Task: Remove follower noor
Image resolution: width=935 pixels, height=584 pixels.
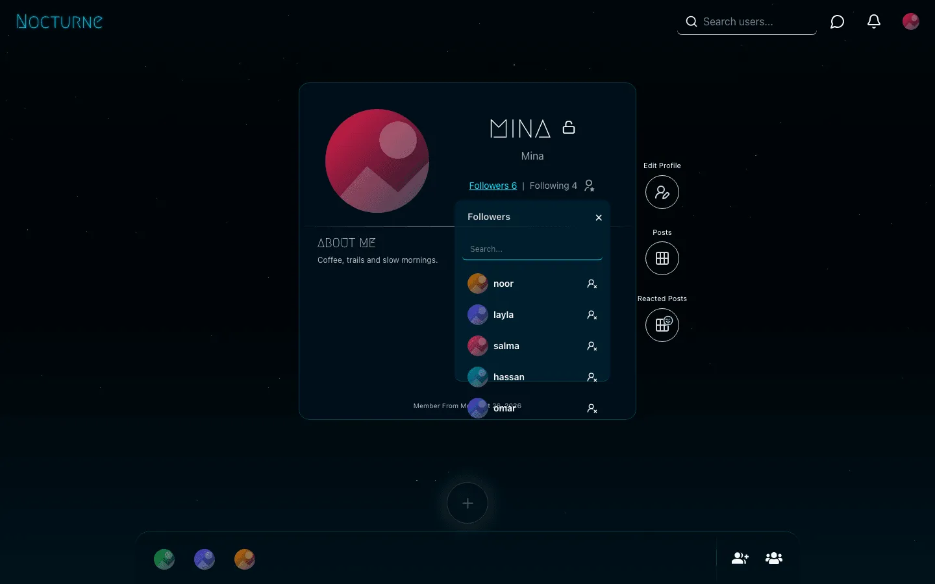Action: click(x=592, y=284)
